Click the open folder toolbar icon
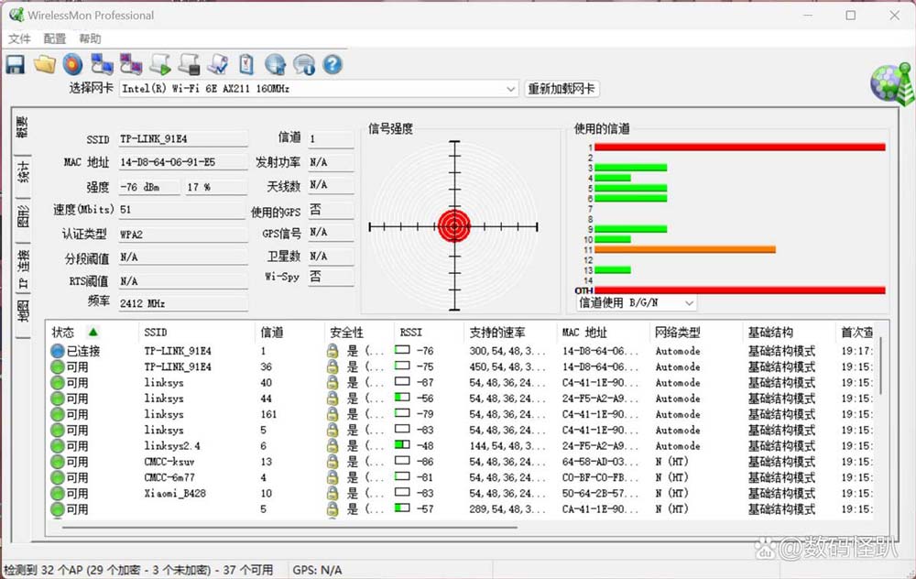Viewport: 916px width, 579px height. click(x=44, y=64)
